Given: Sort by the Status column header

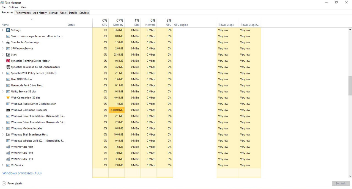Looking at the screenshot, I should (x=79, y=23).
